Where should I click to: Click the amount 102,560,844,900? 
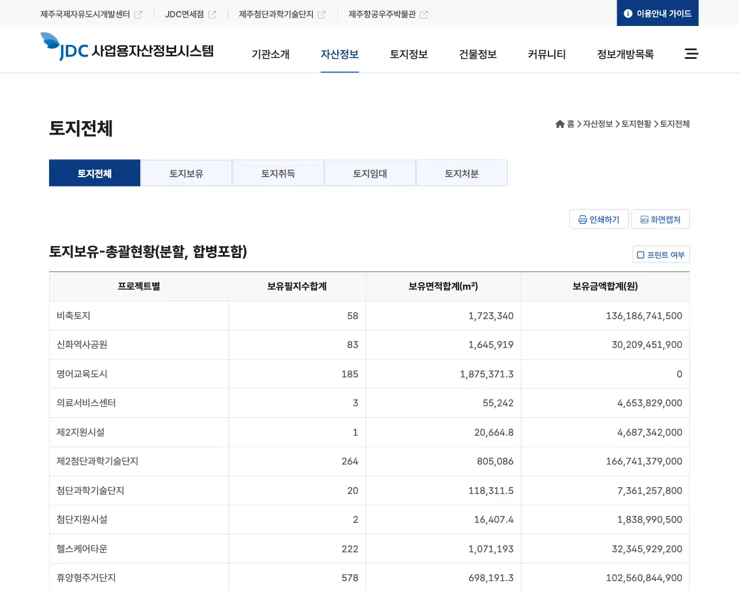click(x=644, y=578)
